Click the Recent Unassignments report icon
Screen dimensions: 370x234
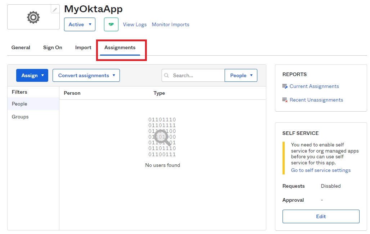click(x=285, y=100)
